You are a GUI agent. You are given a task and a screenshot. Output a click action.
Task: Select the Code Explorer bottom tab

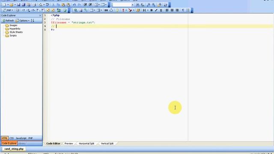[x=9, y=143]
